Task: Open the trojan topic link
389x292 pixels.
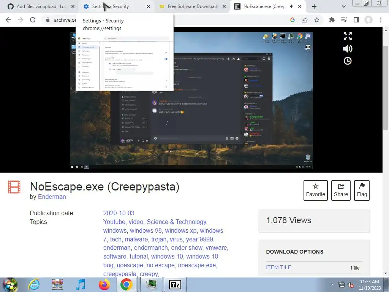Action: pos(159,239)
